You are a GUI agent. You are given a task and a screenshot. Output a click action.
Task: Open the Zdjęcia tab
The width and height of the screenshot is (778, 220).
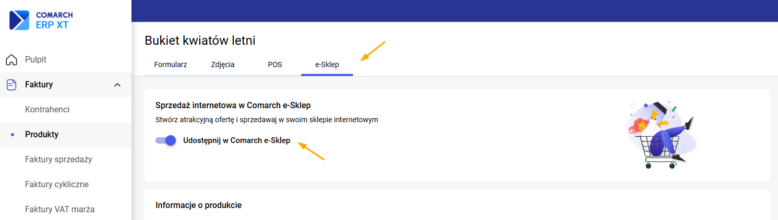[x=223, y=65]
